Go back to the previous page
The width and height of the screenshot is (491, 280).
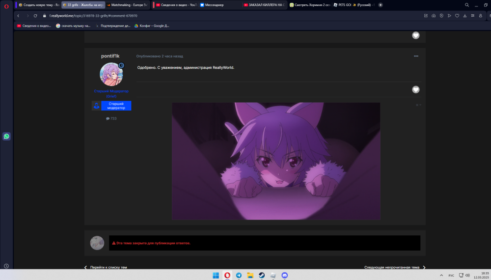pyautogui.click(x=18, y=16)
